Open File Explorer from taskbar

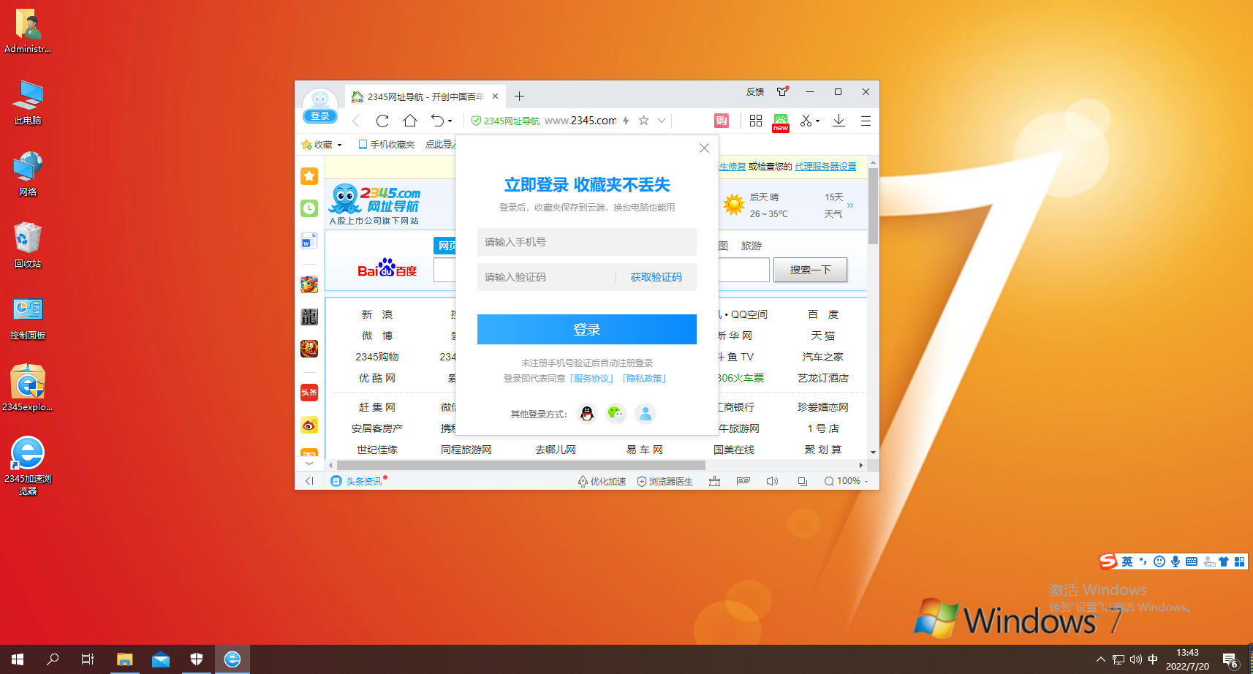[124, 659]
